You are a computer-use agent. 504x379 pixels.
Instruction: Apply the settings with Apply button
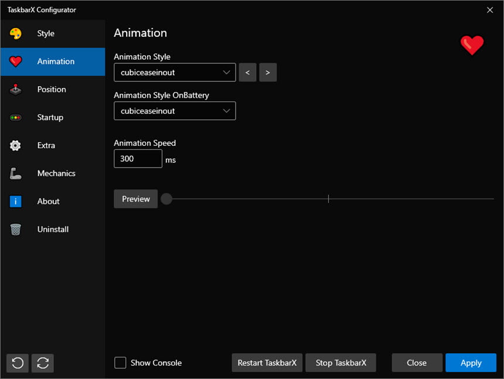(x=471, y=363)
